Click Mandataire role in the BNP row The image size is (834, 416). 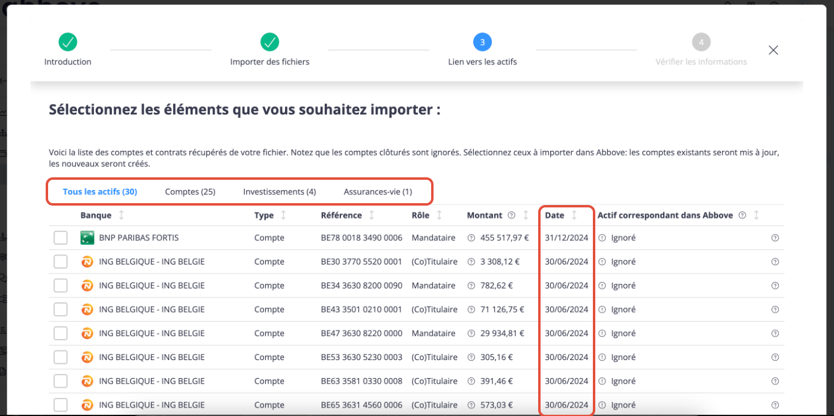tap(434, 238)
